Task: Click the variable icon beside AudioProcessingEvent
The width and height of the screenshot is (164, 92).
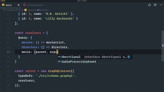Action: (x=59, y=62)
